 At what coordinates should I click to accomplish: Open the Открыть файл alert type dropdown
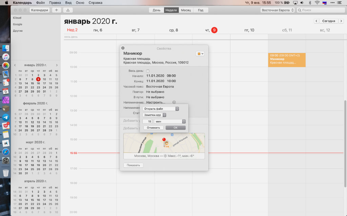click(x=161, y=109)
